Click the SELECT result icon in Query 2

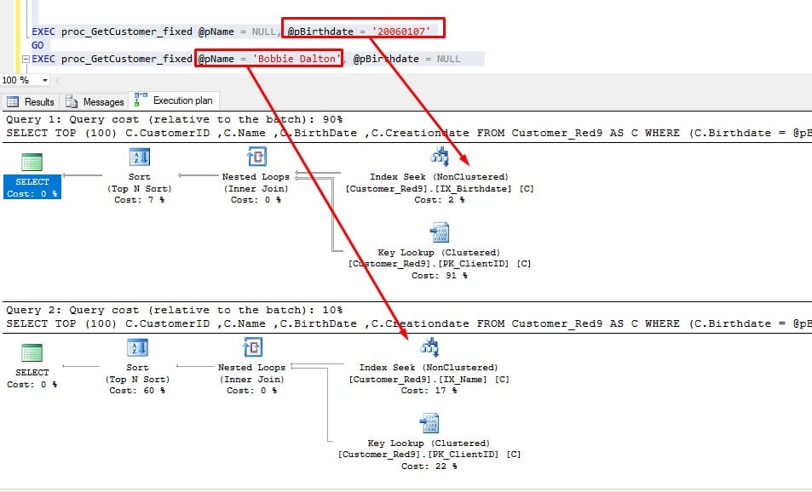(32, 353)
